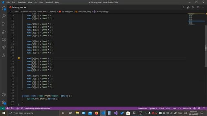Image resolution: width=207 pixels, height=116 pixels.
Task: Click in the Windows taskbar search box
Action: click(x=33, y=113)
